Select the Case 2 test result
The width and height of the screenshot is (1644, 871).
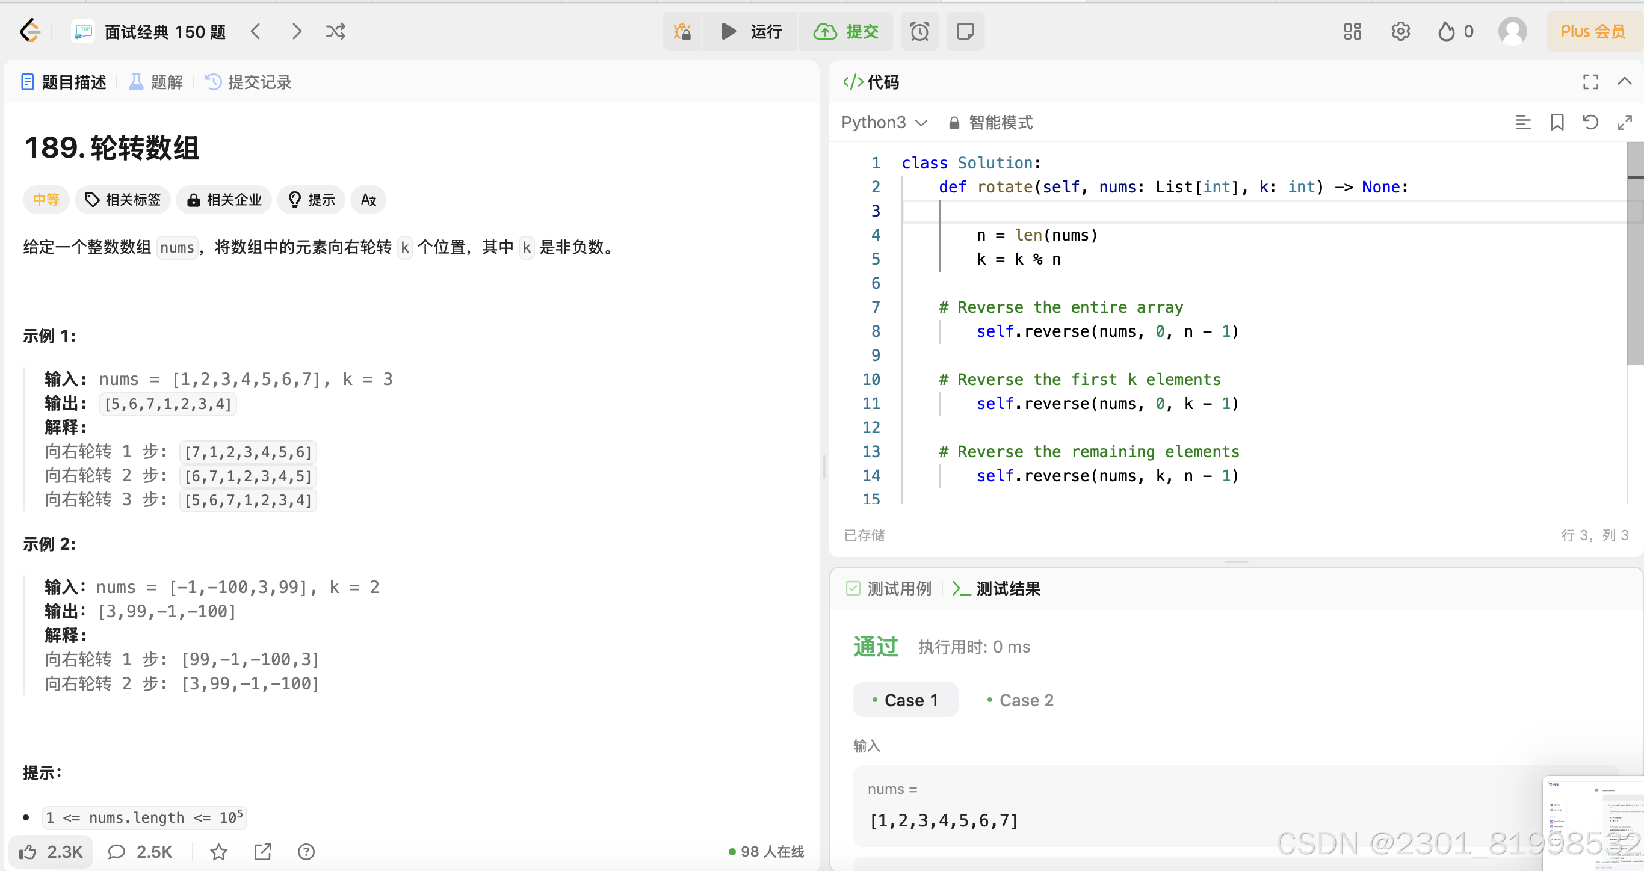(1020, 700)
